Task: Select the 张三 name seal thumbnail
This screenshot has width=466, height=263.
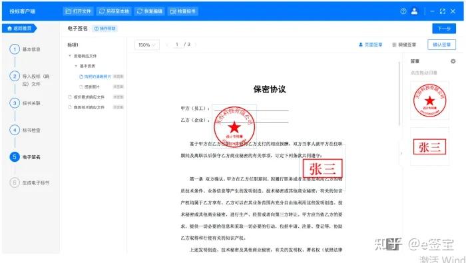Action: (430, 146)
